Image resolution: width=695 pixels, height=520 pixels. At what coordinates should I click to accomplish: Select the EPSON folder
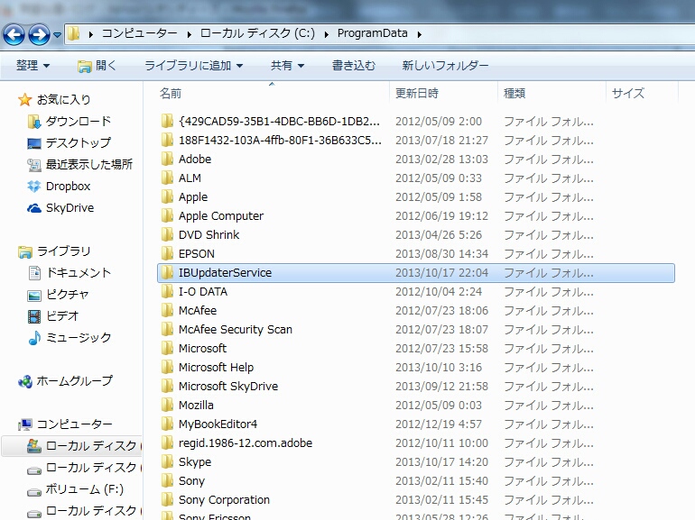[197, 253]
